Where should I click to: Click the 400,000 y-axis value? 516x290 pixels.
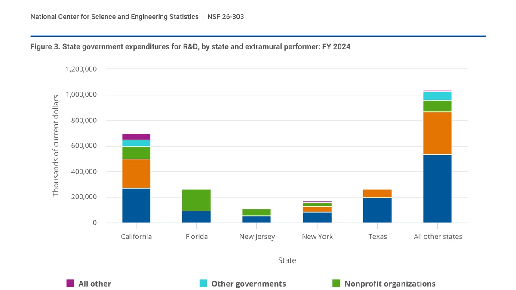point(83,172)
